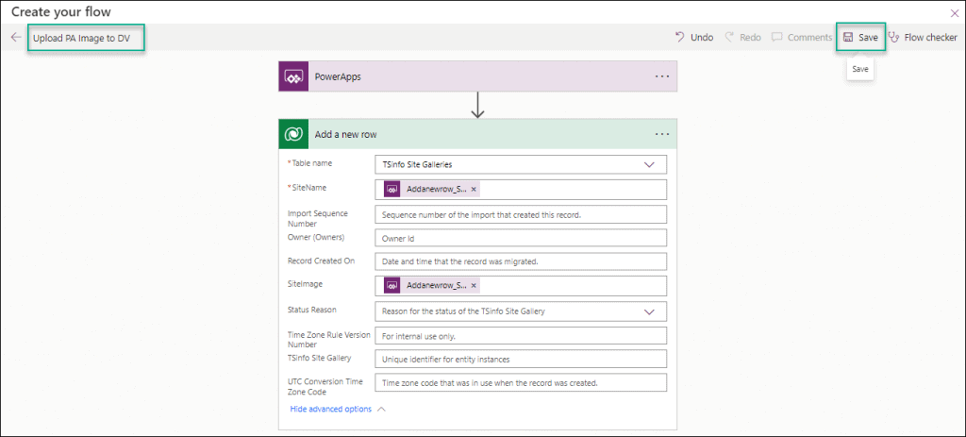Click the Redo button

click(x=743, y=38)
